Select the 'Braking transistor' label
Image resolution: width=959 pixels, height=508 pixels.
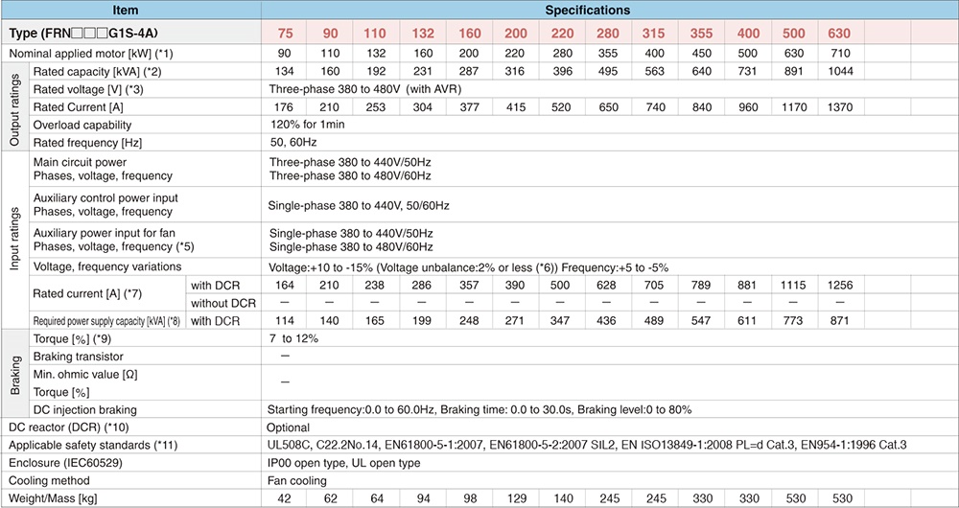click(79, 357)
